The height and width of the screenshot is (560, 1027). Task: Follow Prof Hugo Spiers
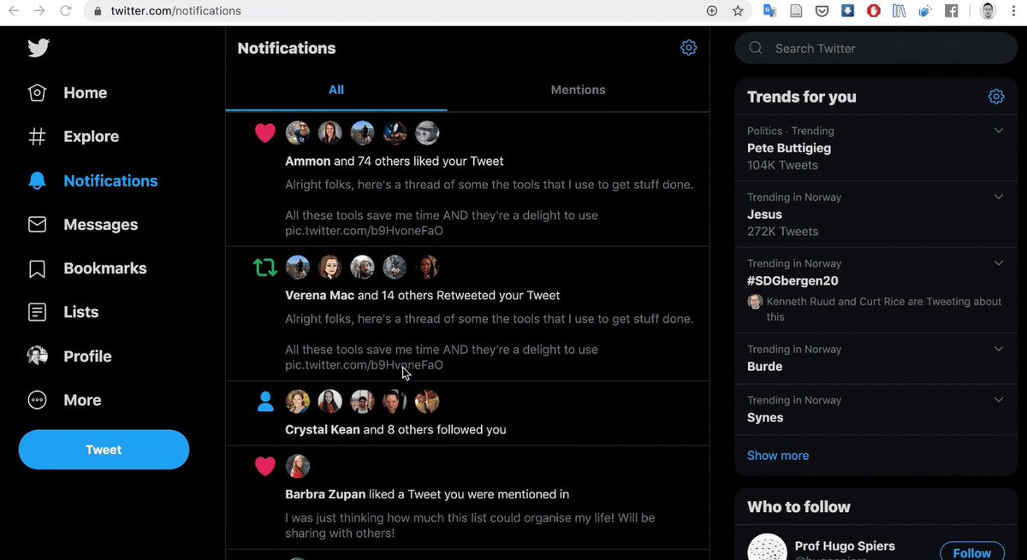pos(972,552)
